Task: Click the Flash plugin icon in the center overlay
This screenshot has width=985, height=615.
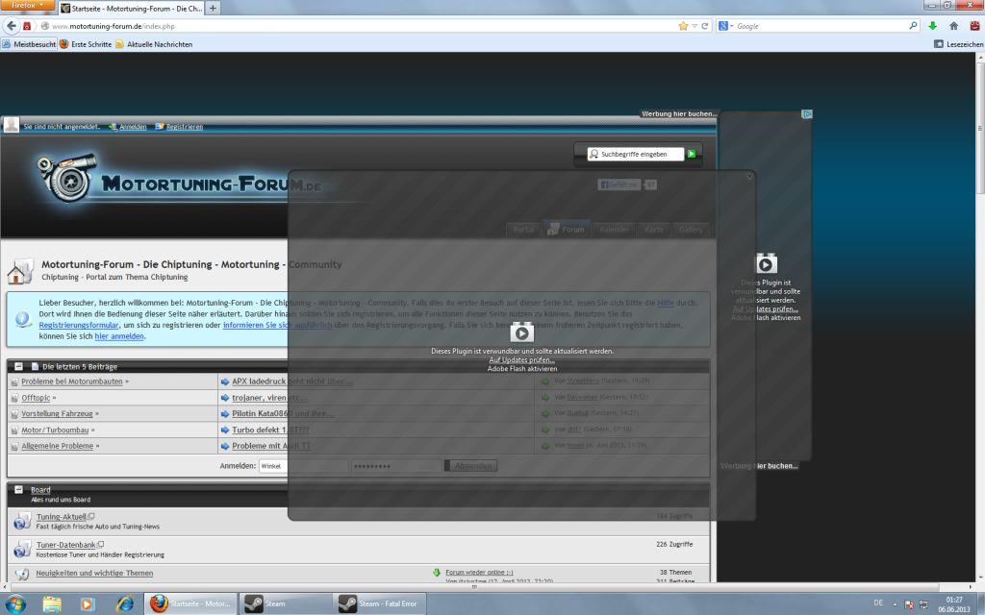Action: [521, 332]
